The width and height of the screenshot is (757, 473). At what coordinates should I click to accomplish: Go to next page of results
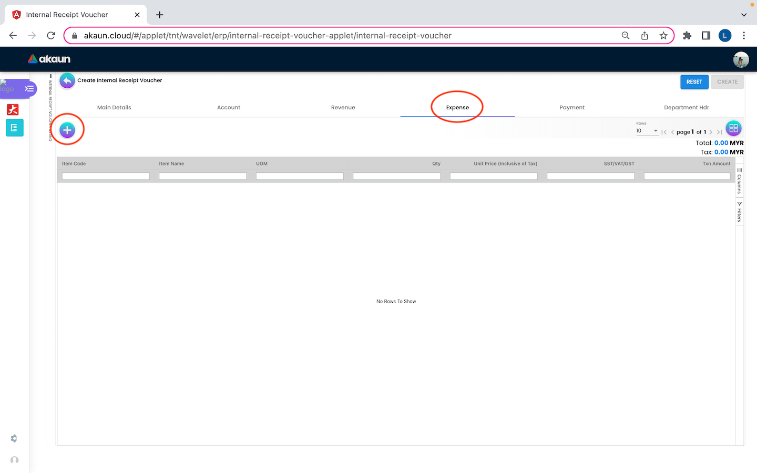(x=711, y=132)
